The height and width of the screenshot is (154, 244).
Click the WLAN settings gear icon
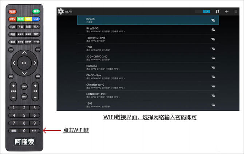point(60,11)
